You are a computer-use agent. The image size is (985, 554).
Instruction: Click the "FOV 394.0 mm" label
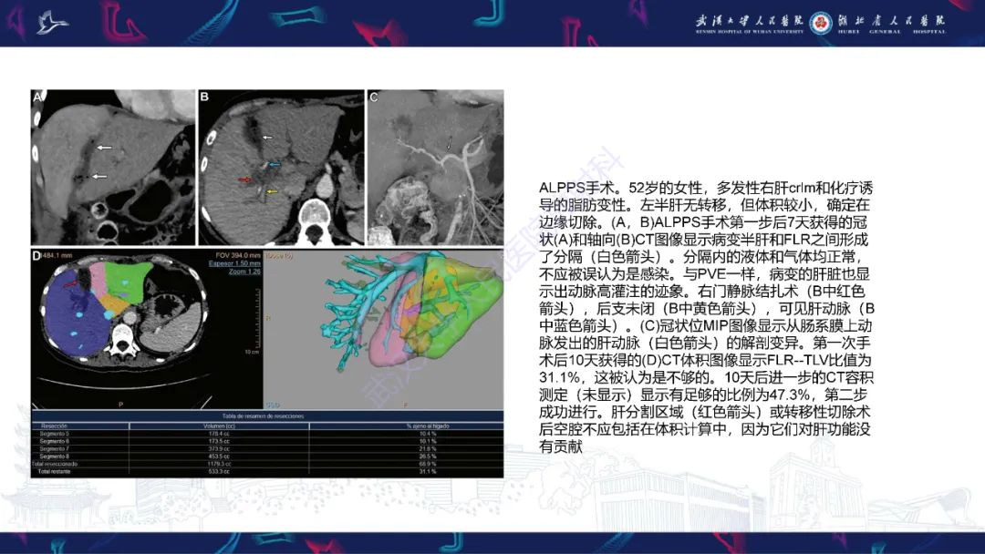237,256
